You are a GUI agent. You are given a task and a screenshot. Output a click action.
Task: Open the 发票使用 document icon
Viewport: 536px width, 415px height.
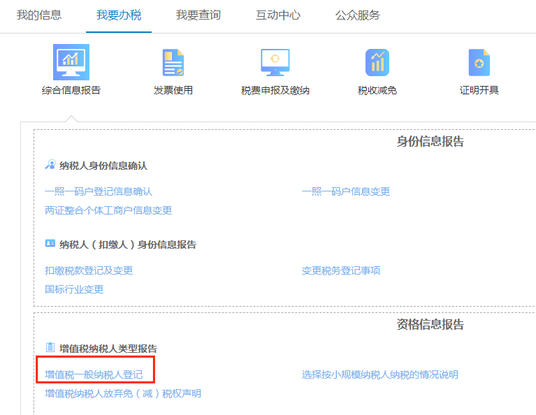point(173,63)
